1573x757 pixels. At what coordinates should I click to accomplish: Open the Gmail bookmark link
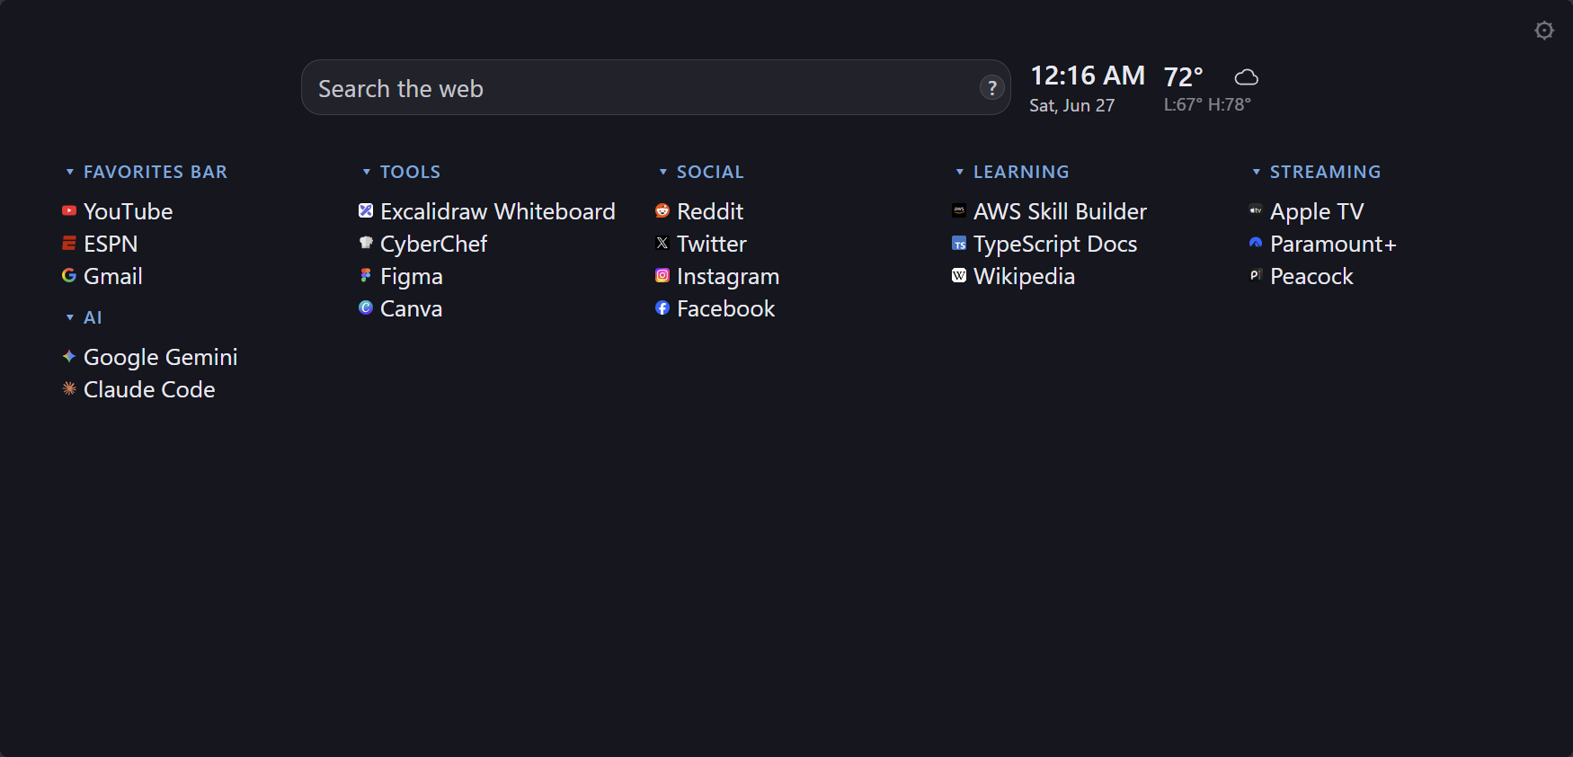(113, 276)
